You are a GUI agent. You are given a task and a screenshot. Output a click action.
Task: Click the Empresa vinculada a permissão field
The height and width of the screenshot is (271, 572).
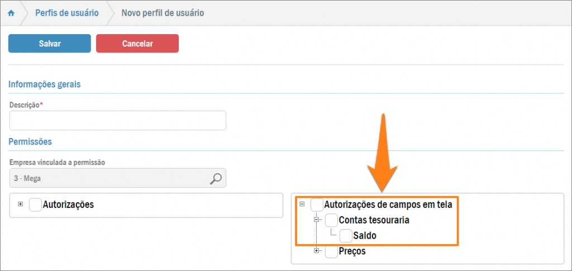click(x=109, y=178)
